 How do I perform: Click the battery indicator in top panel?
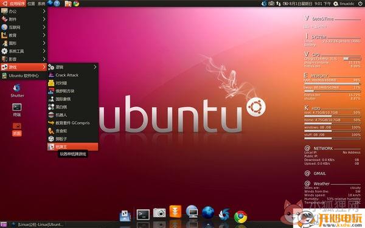click(285, 4)
